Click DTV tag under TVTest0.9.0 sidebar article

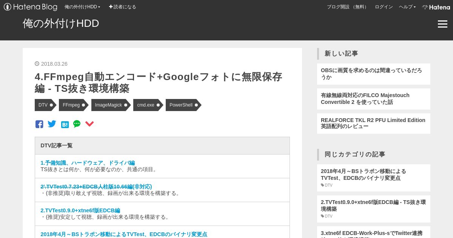tap(327, 216)
